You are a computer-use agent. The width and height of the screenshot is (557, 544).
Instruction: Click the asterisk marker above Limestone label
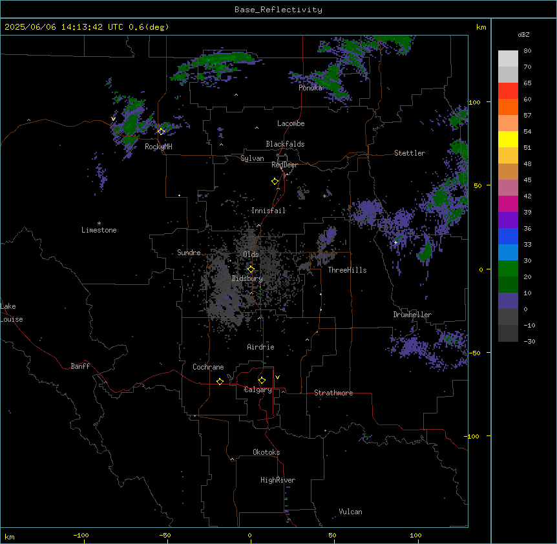coord(99,223)
